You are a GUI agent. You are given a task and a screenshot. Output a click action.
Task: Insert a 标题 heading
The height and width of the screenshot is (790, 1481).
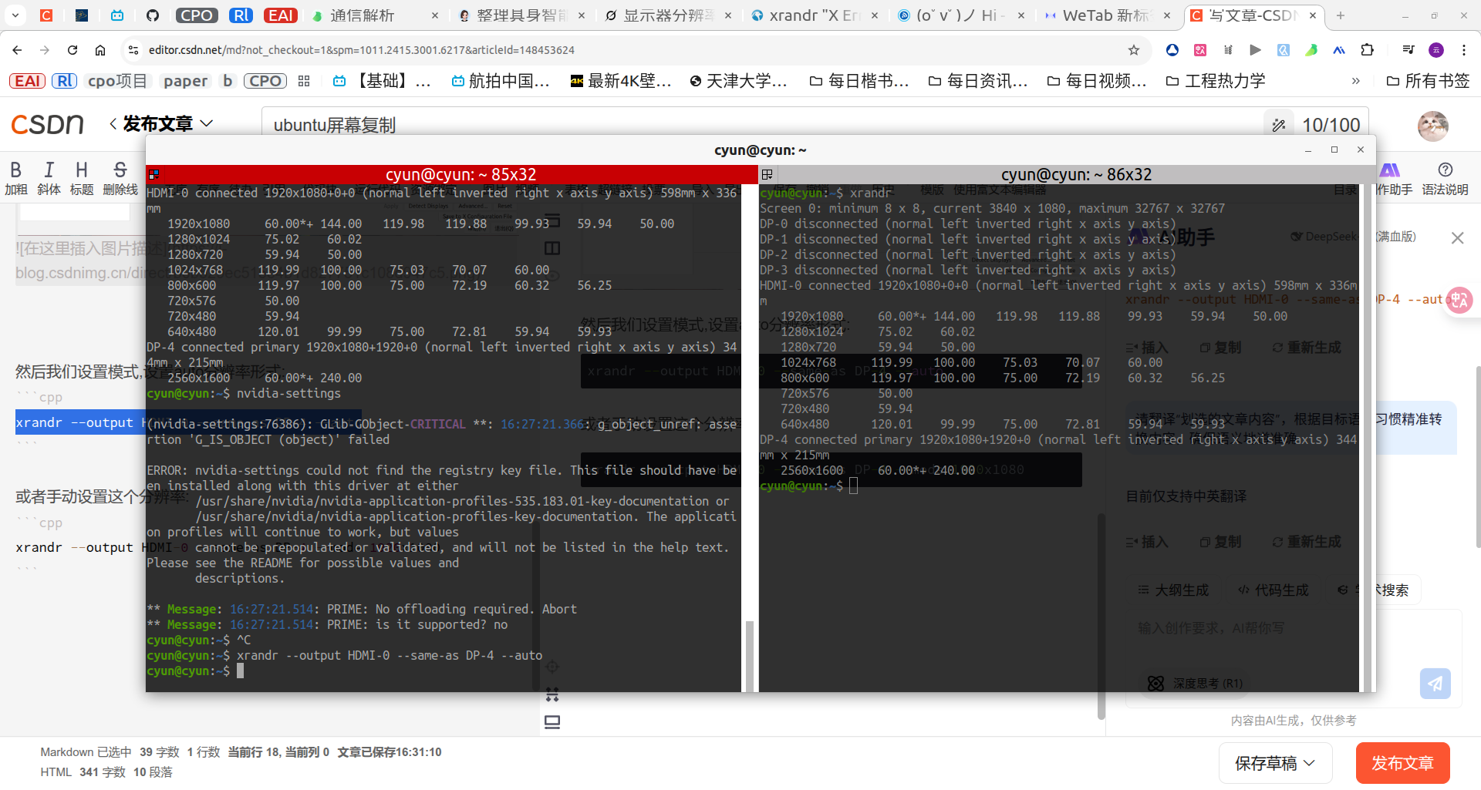pyautogui.click(x=82, y=178)
